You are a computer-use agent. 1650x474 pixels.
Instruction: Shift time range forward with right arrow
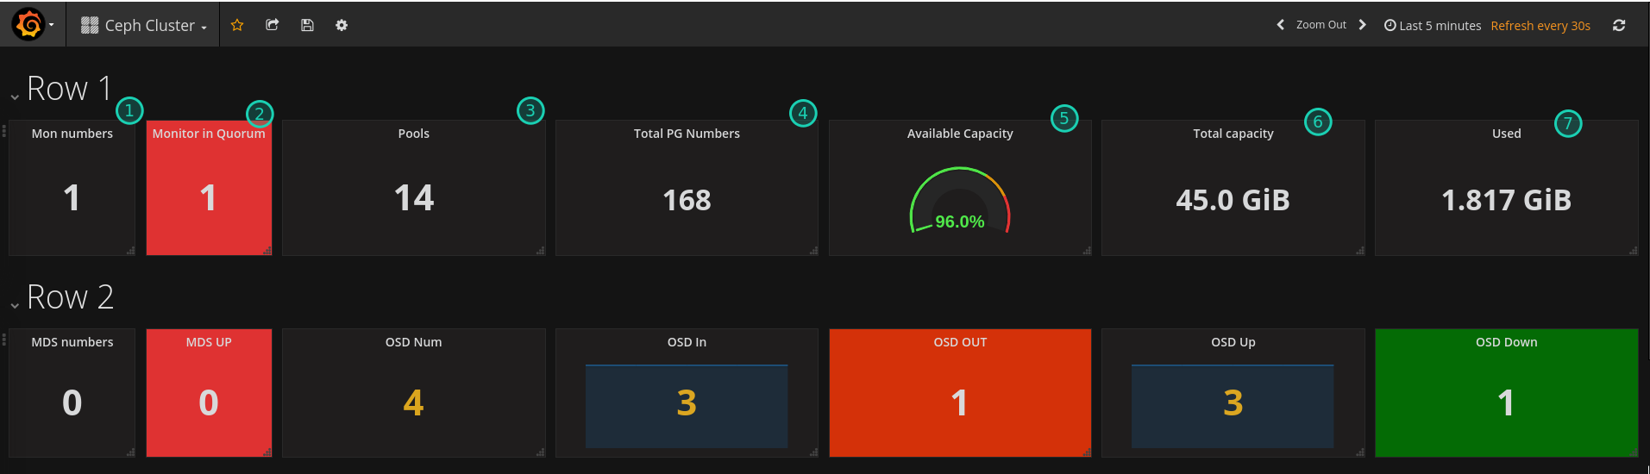point(1363,25)
